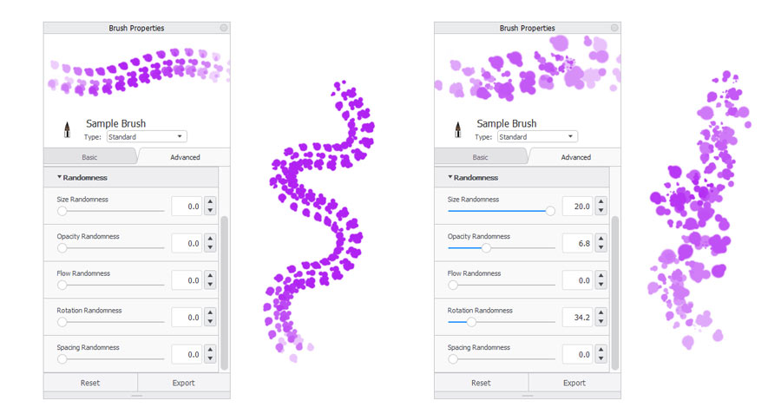Increase Size Randomness in left panel

pos(210,201)
